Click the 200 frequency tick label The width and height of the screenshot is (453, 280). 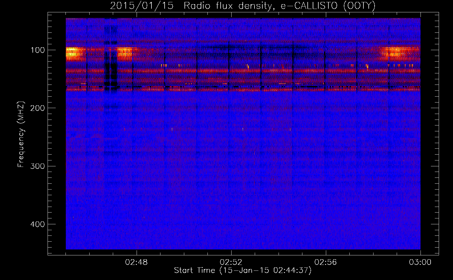[38, 108]
